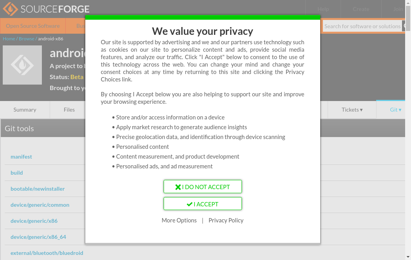The image size is (411, 260).
Task: Click the Home breadcrumb link
Action: [9, 39]
